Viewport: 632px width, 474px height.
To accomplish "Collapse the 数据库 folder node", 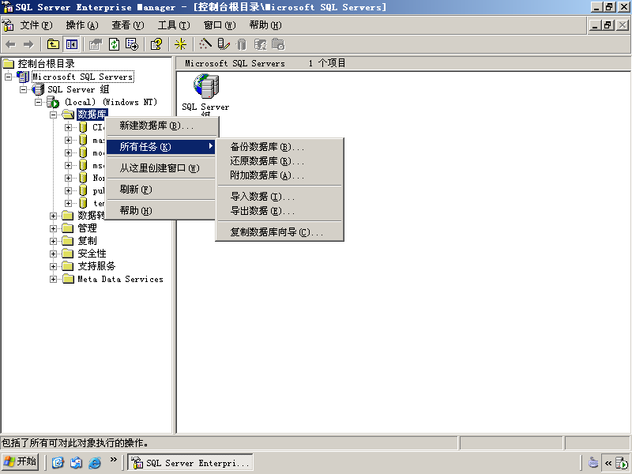I will point(53,115).
